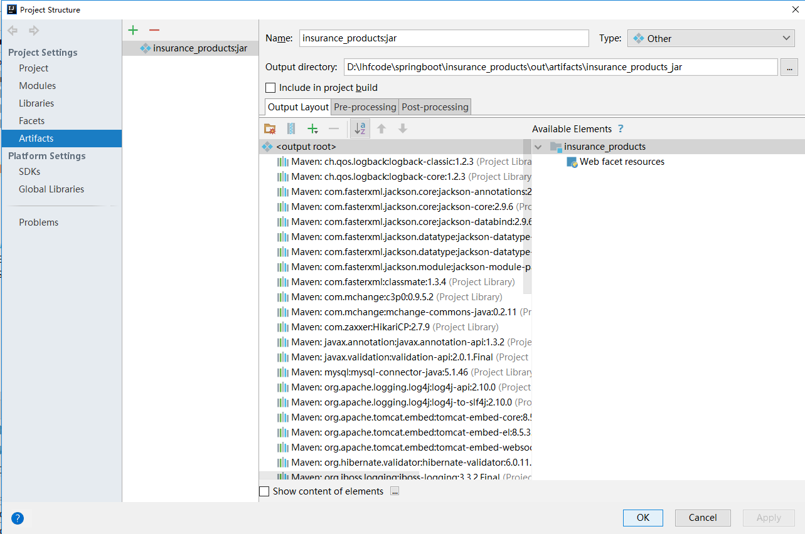This screenshot has width=805, height=534.
Task: Select Artifacts in the sidebar
Action: (61, 139)
